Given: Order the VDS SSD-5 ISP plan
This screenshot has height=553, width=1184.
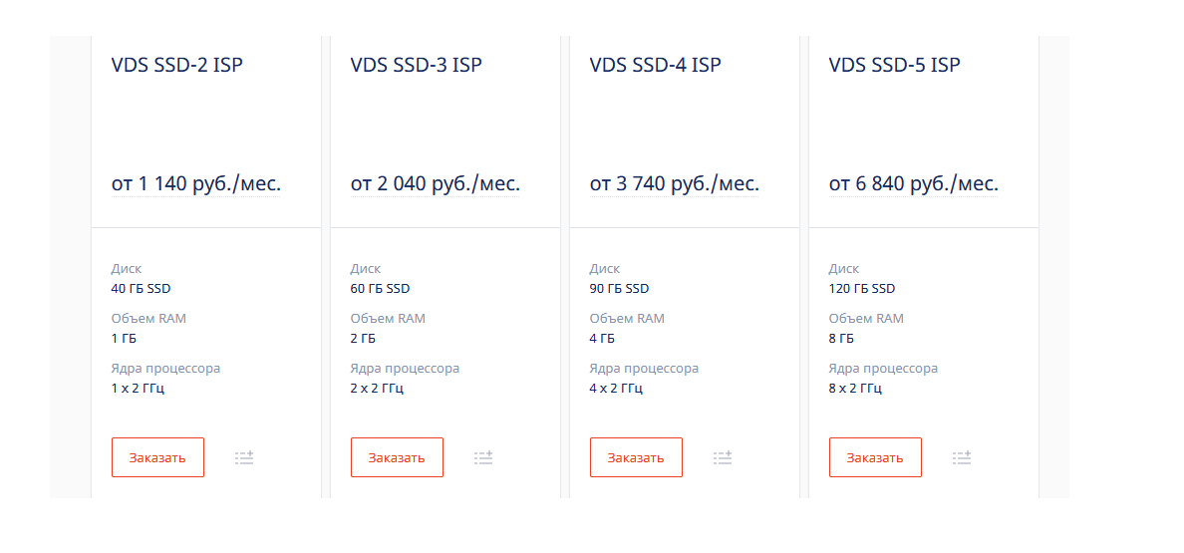Looking at the screenshot, I should tap(875, 457).
